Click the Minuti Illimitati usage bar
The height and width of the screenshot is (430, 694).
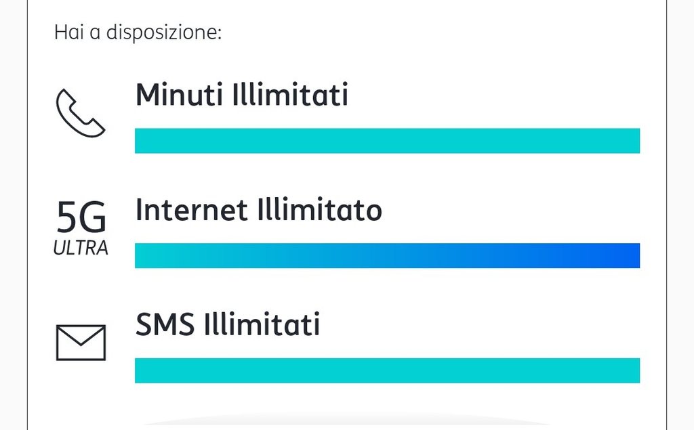(387, 141)
